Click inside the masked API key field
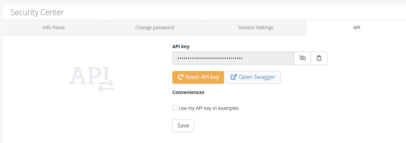 (x=269, y=58)
